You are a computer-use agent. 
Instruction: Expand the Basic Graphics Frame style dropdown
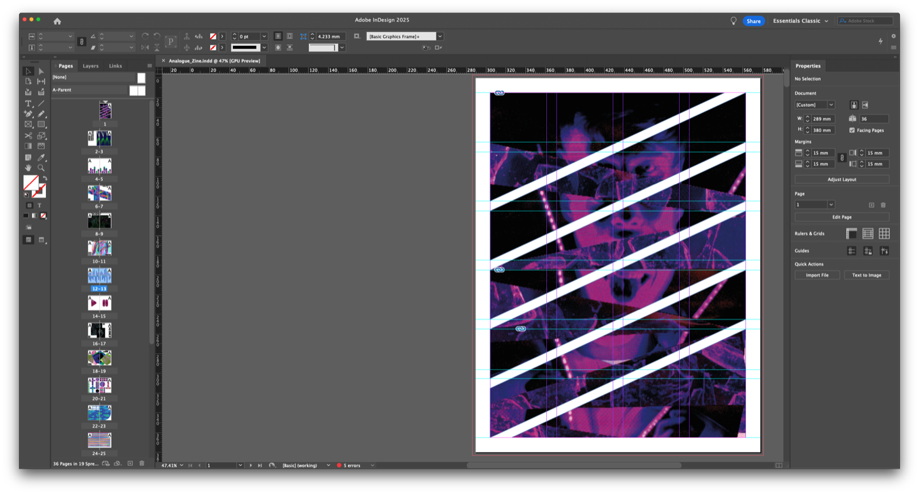coord(440,36)
